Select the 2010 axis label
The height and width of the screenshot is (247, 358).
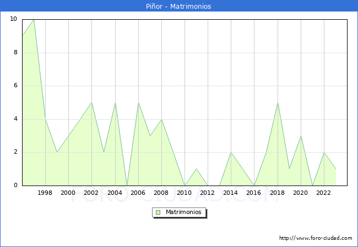pyautogui.click(x=185, y=193)
